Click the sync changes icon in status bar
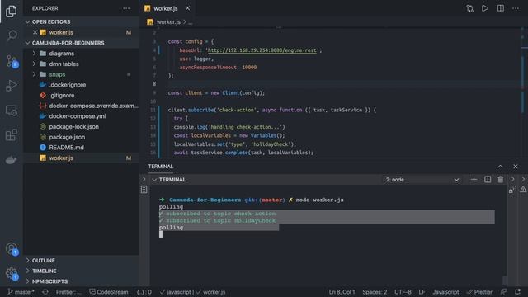 tap(45, 292)
